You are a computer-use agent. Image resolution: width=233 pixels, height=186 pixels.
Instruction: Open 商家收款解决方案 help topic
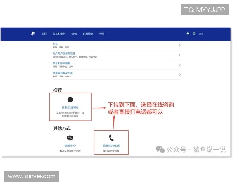tap(63, 73)
